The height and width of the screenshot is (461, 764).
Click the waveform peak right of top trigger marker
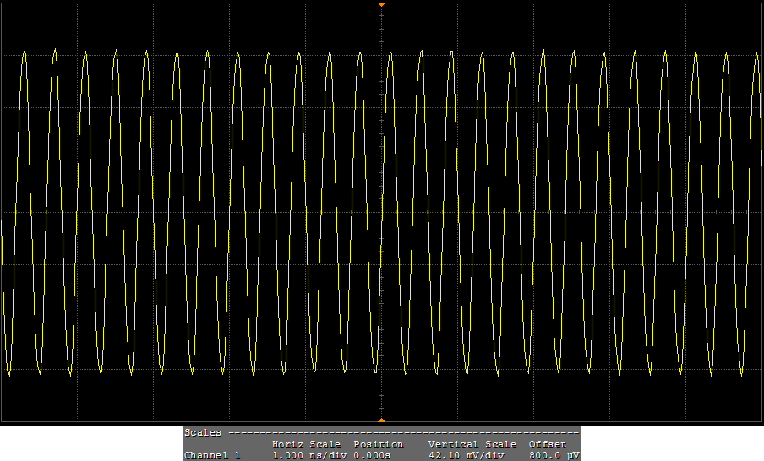(390, 52)
